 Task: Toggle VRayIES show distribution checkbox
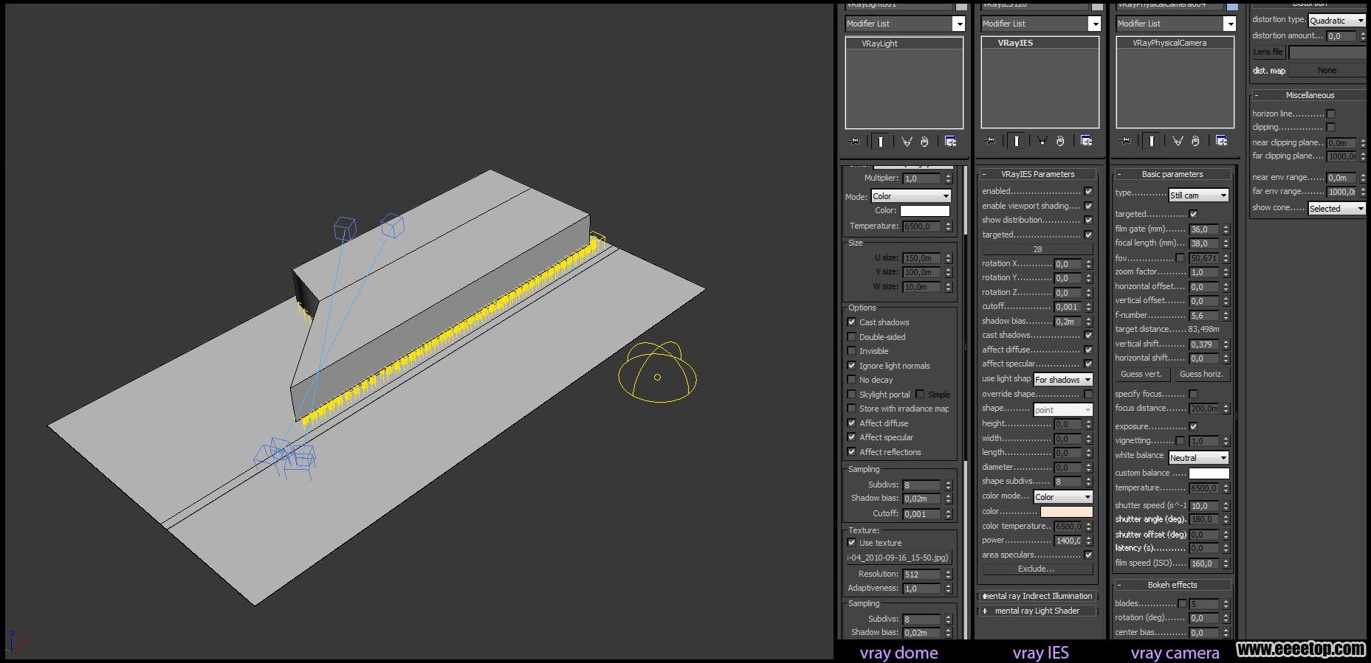click(x=1088, y=221)
